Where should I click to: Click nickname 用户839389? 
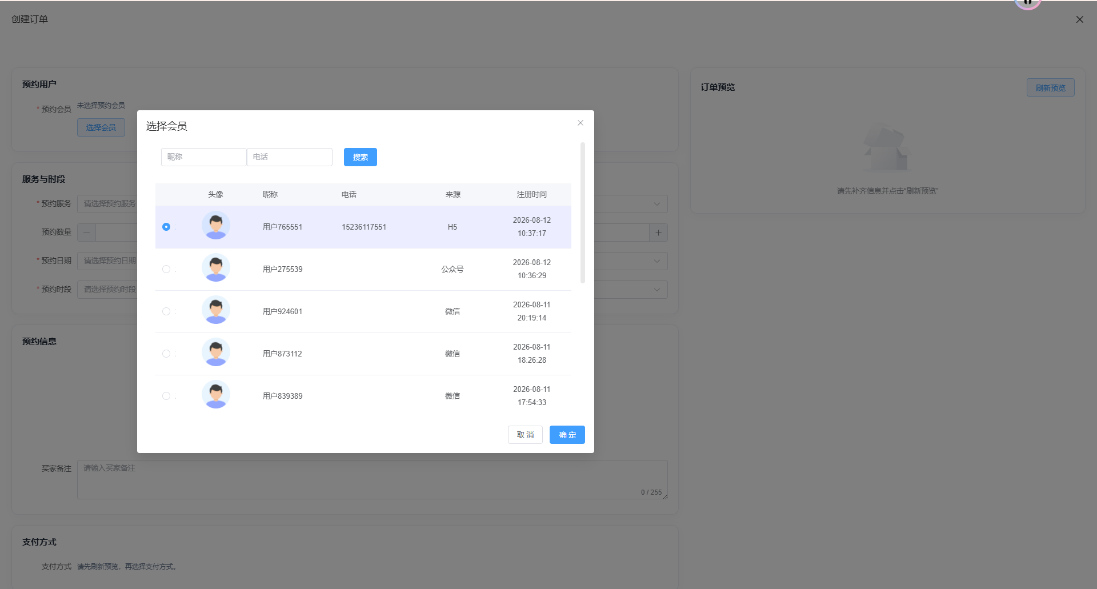[x=282, y=396]
